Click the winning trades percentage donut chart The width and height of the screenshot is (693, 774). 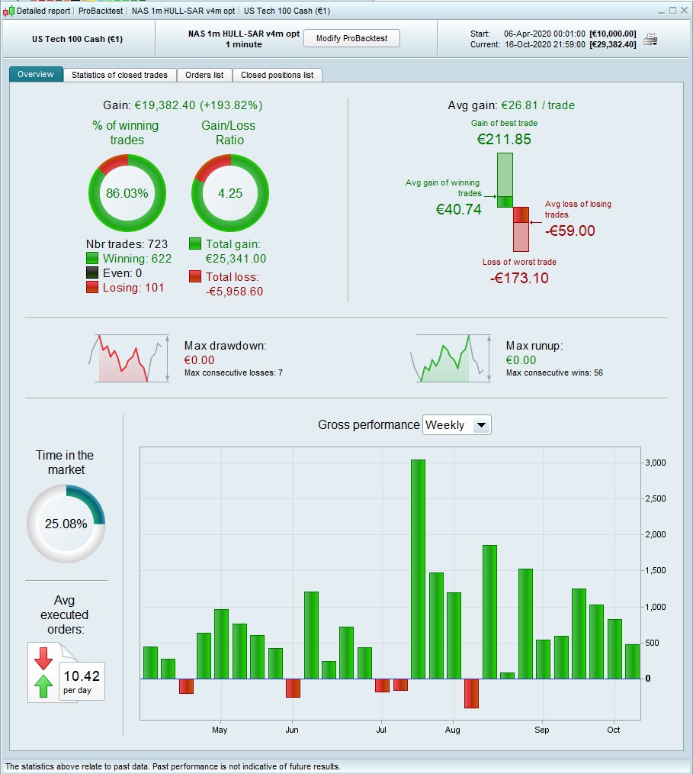127,193
